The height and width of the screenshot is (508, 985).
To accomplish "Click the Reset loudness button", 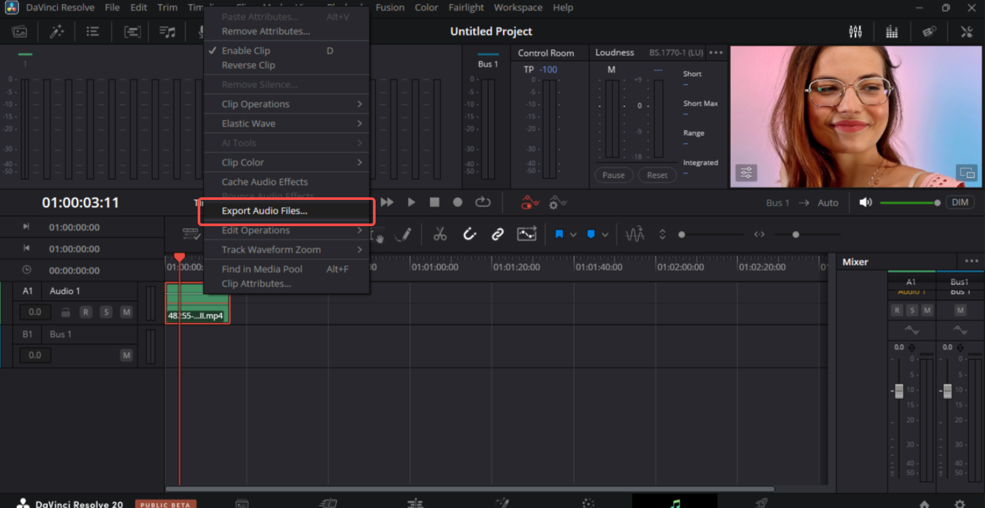I will click(657, 175).
